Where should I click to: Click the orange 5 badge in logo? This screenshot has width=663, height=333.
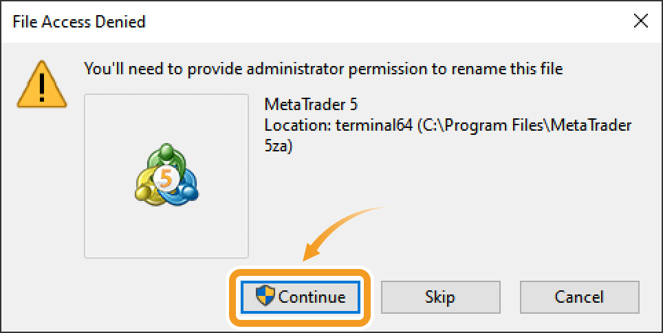[x=165, y=178]
